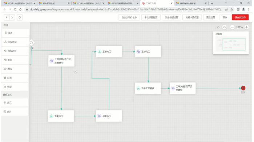The image size is (254, 142).
Task: Select the 合并 merge helper tool
Action: point(15,111)
